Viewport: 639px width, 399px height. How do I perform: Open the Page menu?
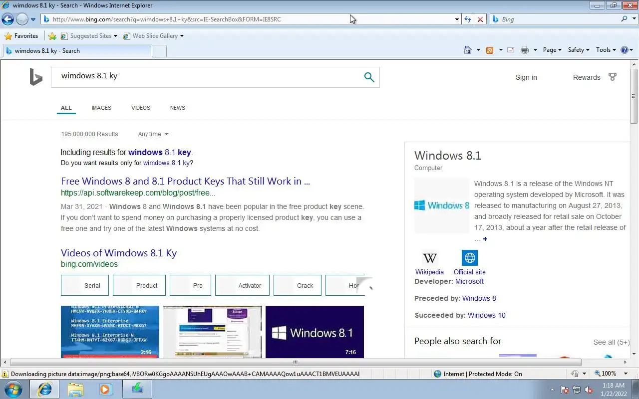click(552, 50)
